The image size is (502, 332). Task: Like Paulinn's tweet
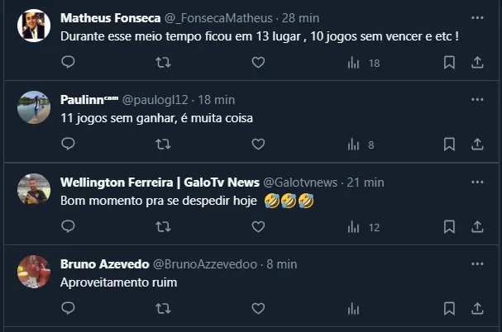point(258,144)
